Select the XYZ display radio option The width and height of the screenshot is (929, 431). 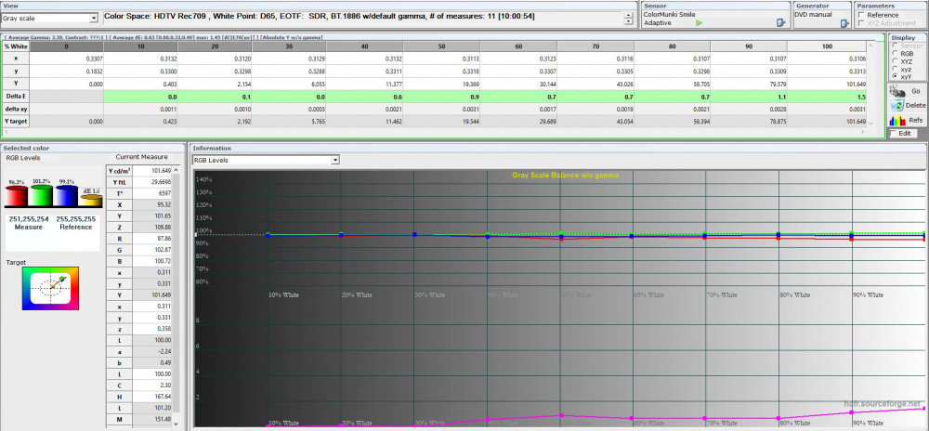point(894,61)
